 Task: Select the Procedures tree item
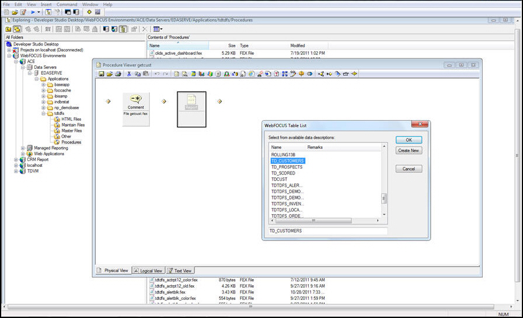(71, 142)
